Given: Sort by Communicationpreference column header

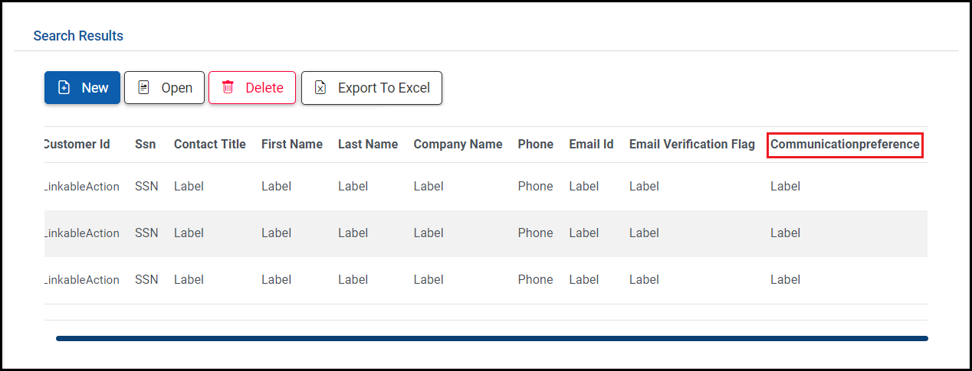Looking at the screenshot, I should click(x=845, y=145).
